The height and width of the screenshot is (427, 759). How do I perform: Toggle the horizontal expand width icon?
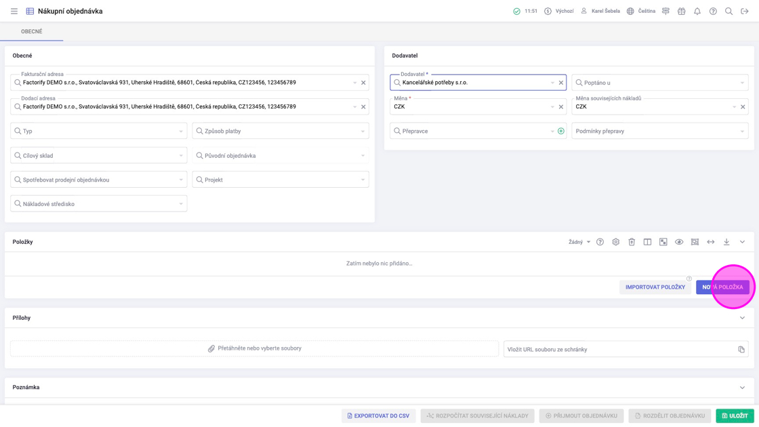pyautogui.click(x=711, y=242)
